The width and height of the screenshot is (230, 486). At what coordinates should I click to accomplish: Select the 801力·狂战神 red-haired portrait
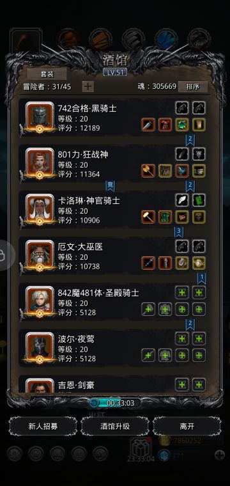pos(40,163)
